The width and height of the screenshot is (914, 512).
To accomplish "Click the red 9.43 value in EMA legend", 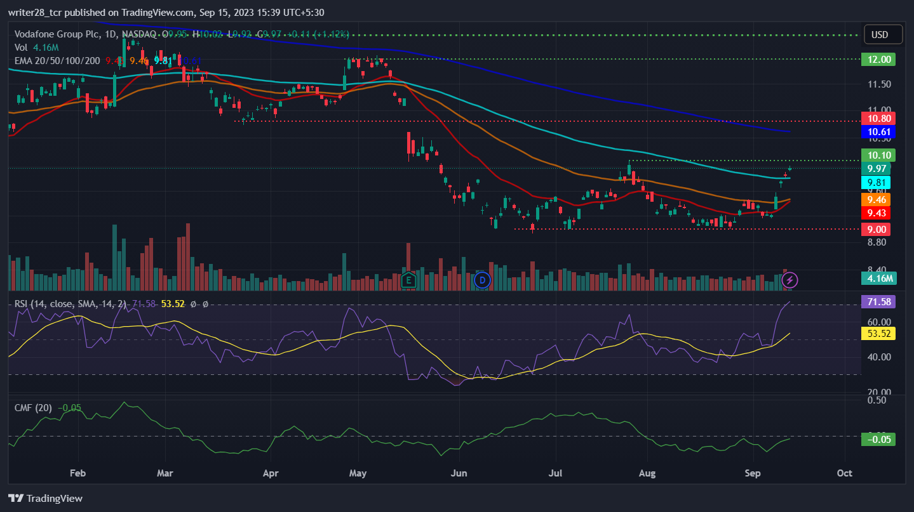I will (x=113, y=60).
